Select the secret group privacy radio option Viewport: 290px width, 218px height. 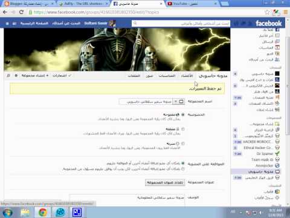pyautogui.click(x=183, y=144)
